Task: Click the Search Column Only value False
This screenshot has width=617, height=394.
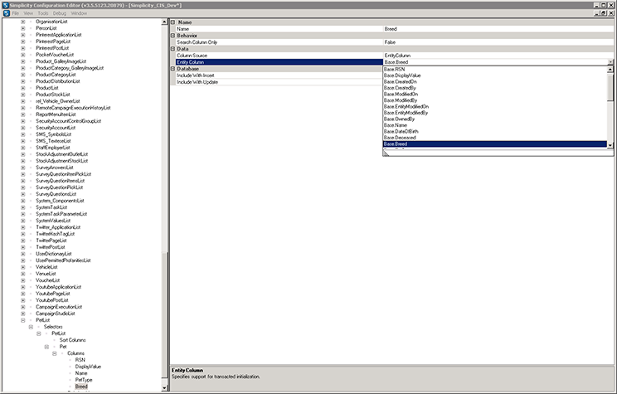Action: 498,42
